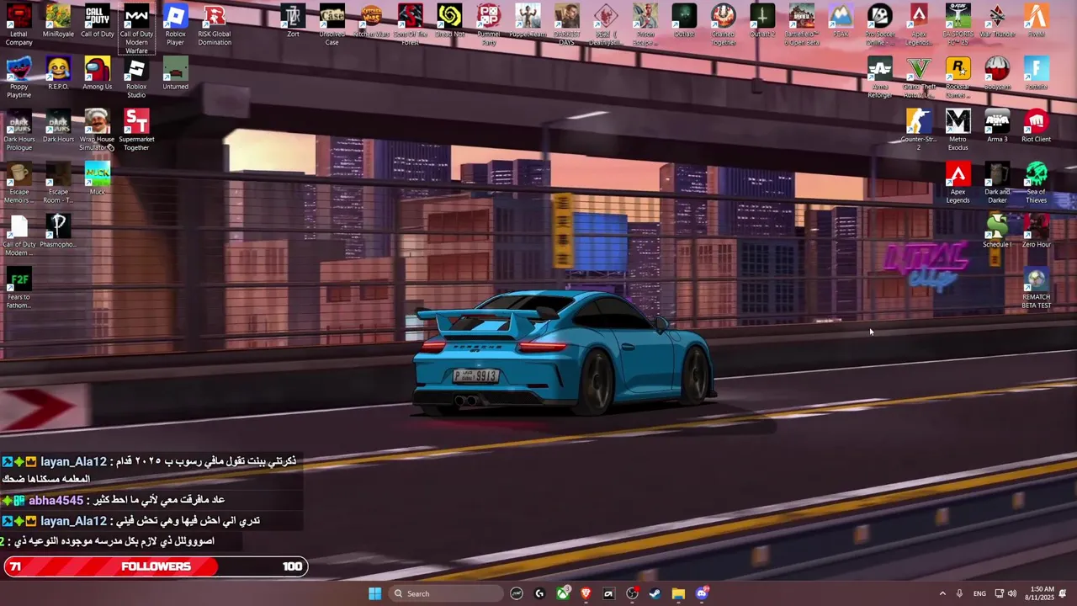The image size is (1077, 606).
Task: Click the microphone tray icon
Action: coord(959,593)
